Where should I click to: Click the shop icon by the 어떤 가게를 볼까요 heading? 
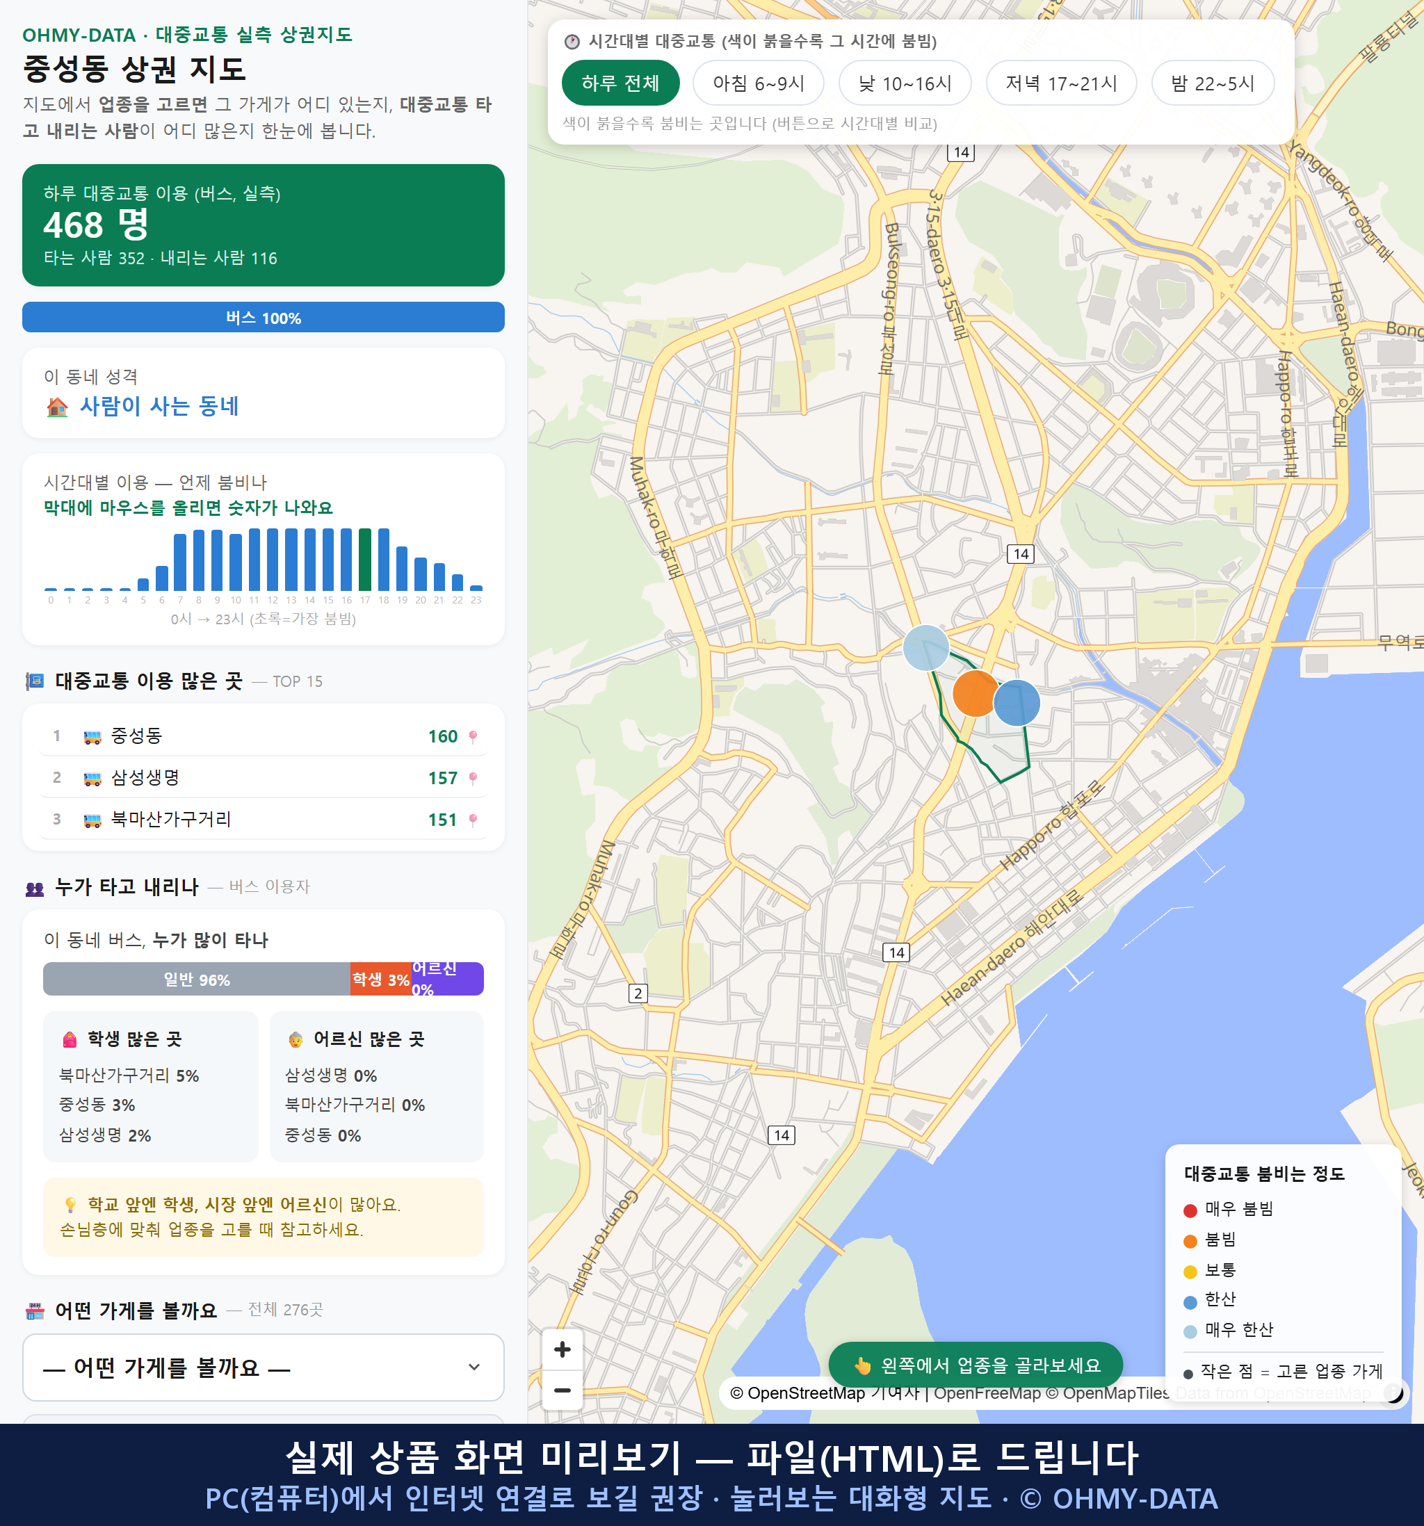tap(35, 1310)
